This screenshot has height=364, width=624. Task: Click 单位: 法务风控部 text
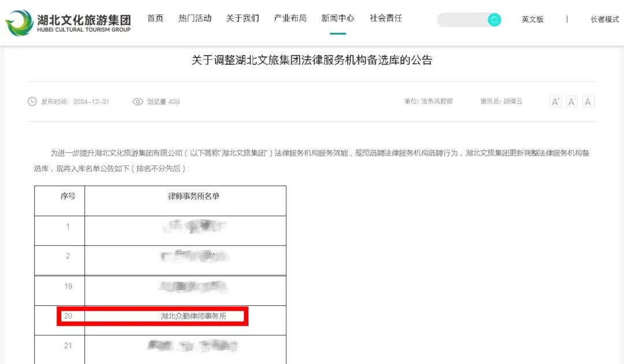429,102
